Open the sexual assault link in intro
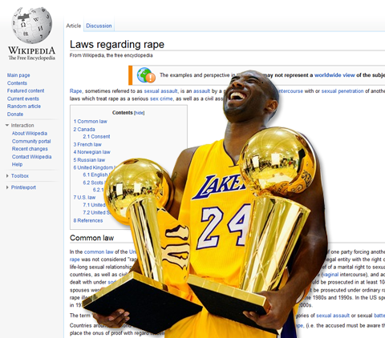Image resolution: width=385 pixels, height=338 pixels. [x=160, y=91]
